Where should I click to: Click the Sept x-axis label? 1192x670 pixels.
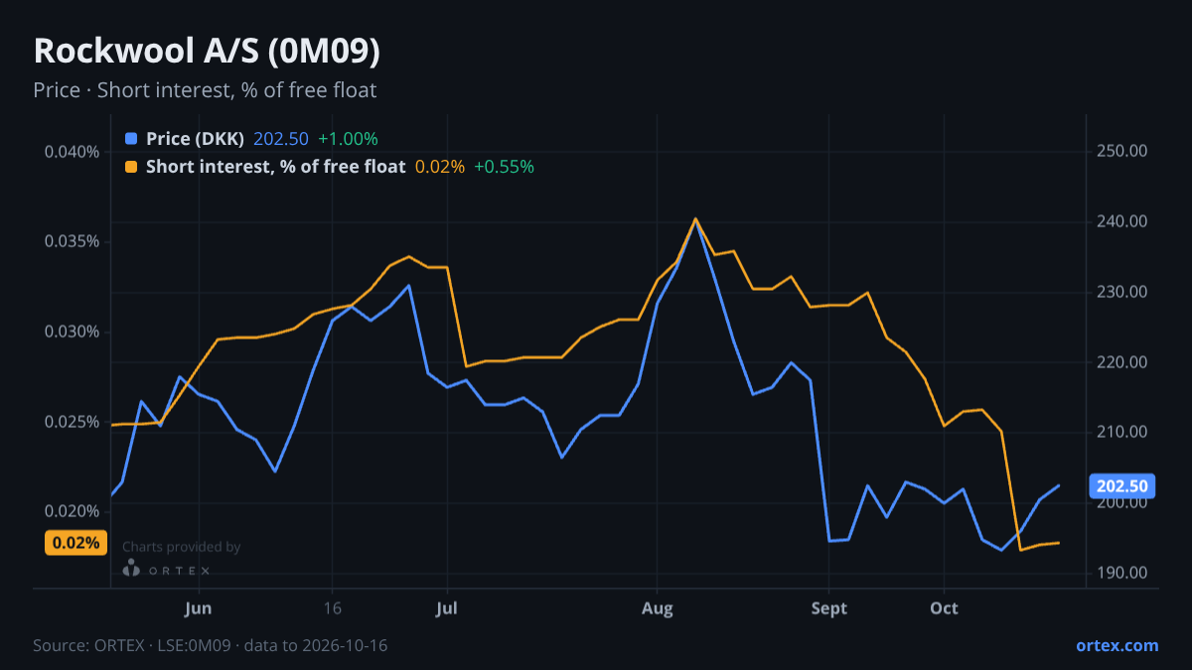click(x=828, y=607)
